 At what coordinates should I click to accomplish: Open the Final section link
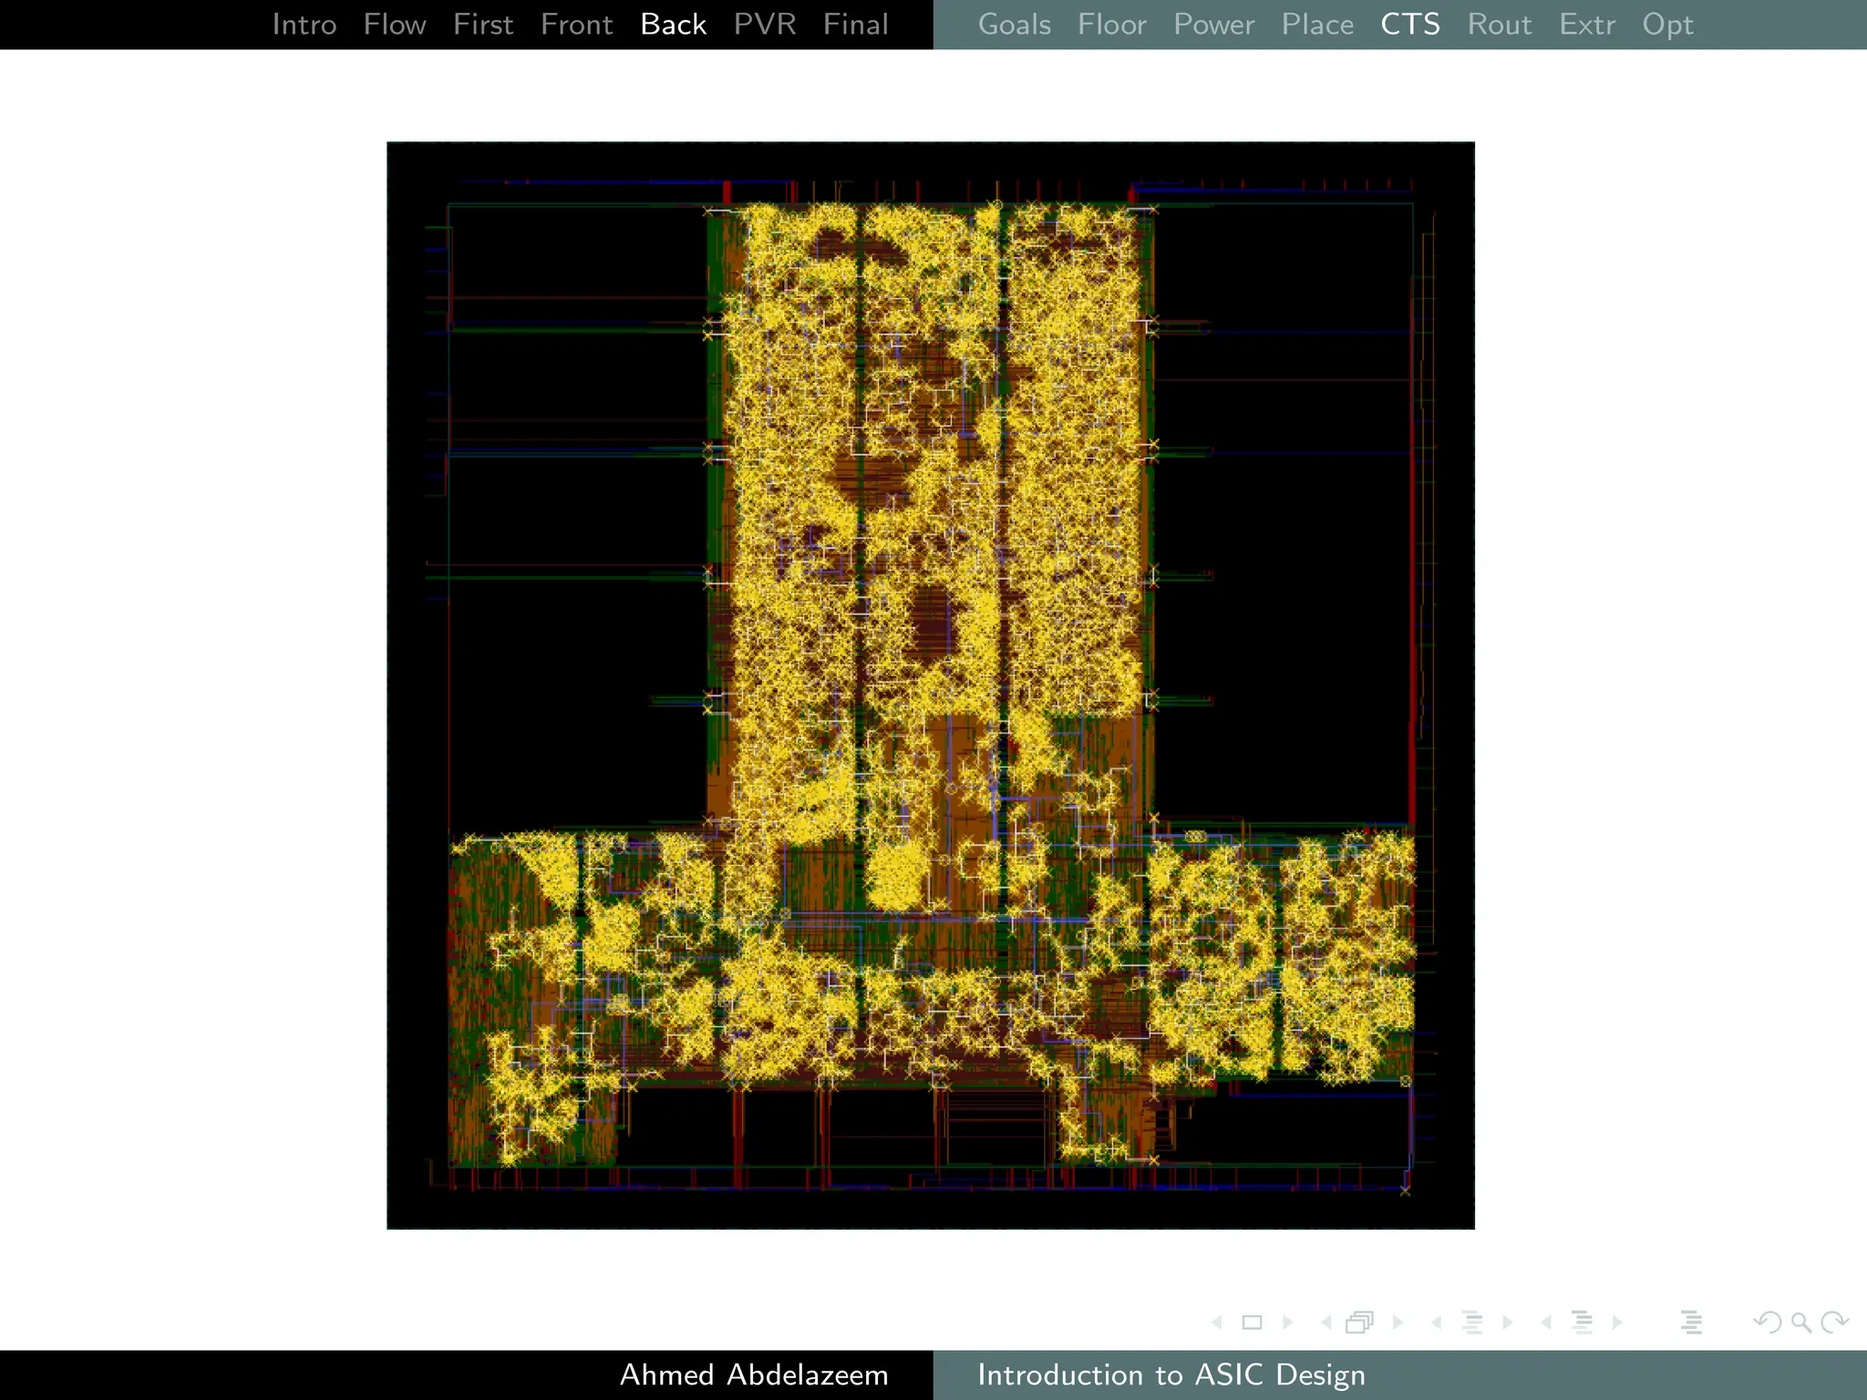pyautogui.click(x=855, y=25)
